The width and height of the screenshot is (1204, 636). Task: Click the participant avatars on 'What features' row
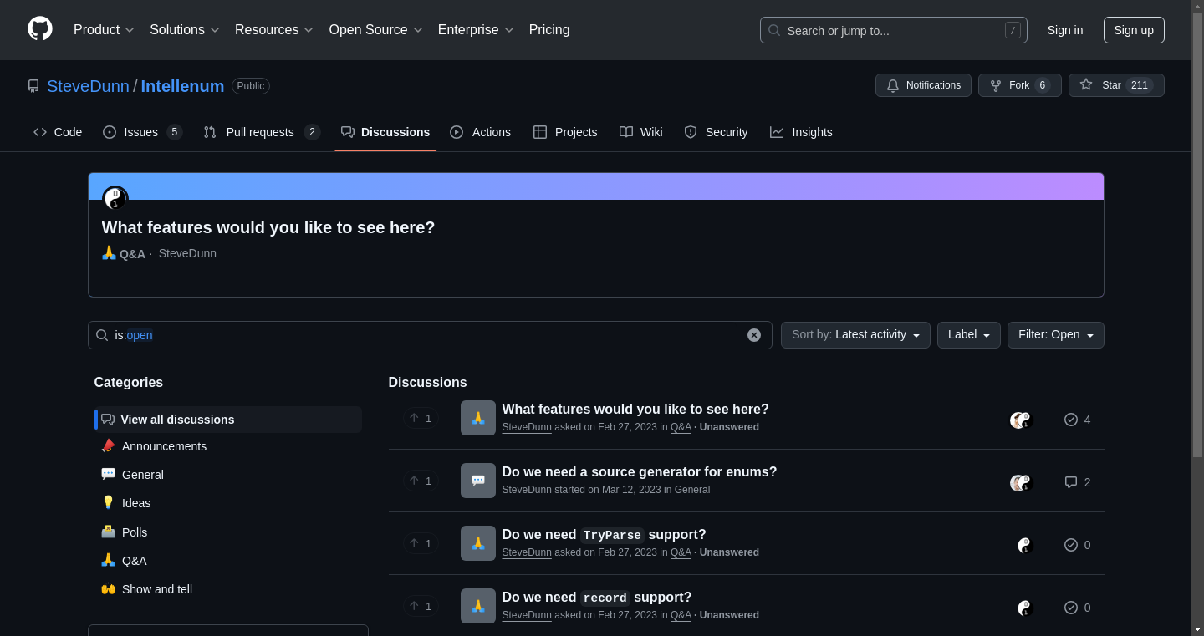pos(1022,420)
